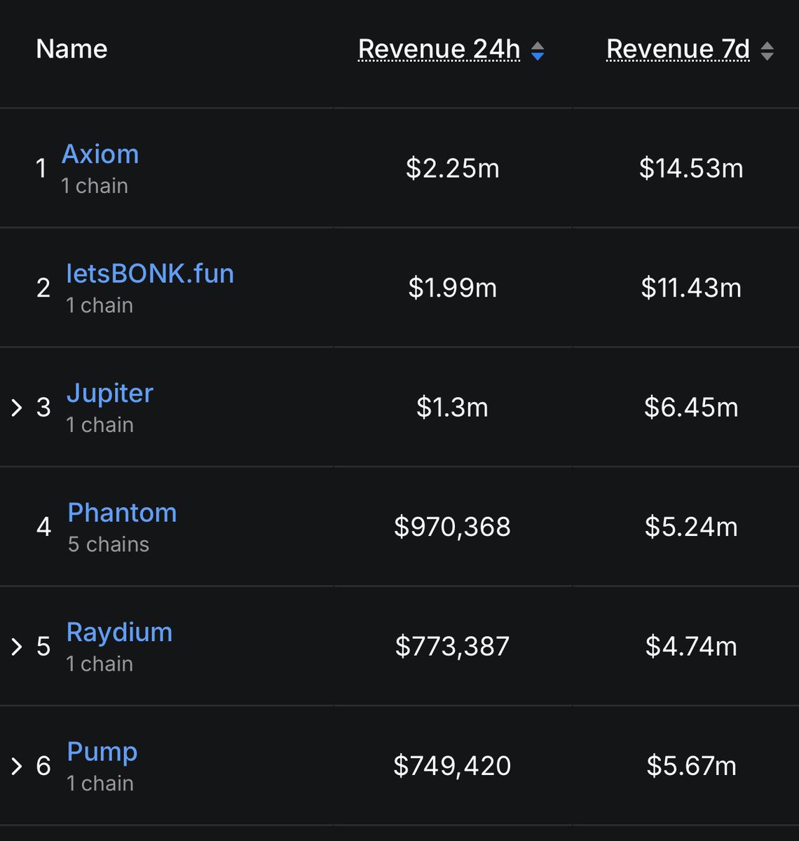Image resolution: width=799 pixels, height=841 pixels.
Task: Click rank number 1 beside Axiom
Action: tap(41, 168)
